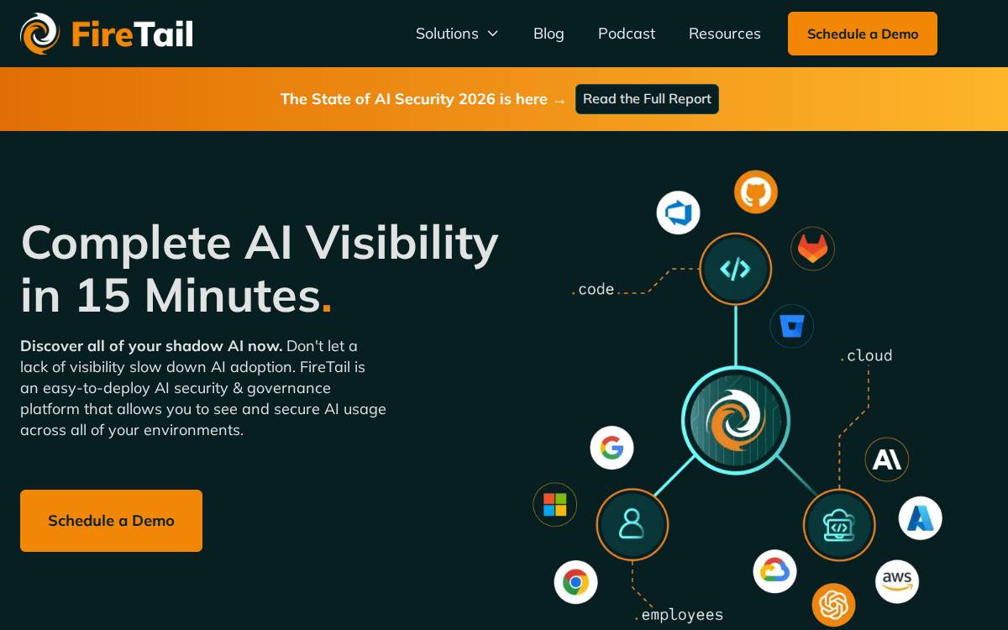Click the AWS icon
The image size is (1008, 630).
[897, 581]
